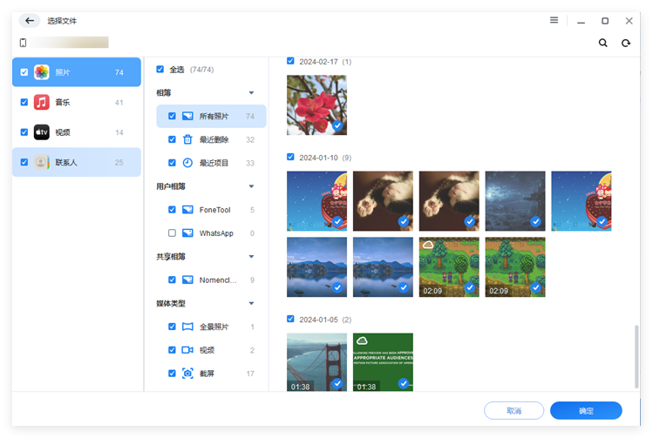This screenshot has width=653, height=438.
Task: Click the back arrow button
Action: 30,21
